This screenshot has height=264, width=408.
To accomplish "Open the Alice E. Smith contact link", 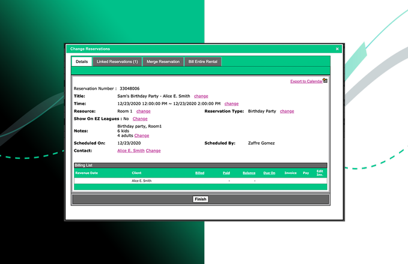I will pos(130,151).
